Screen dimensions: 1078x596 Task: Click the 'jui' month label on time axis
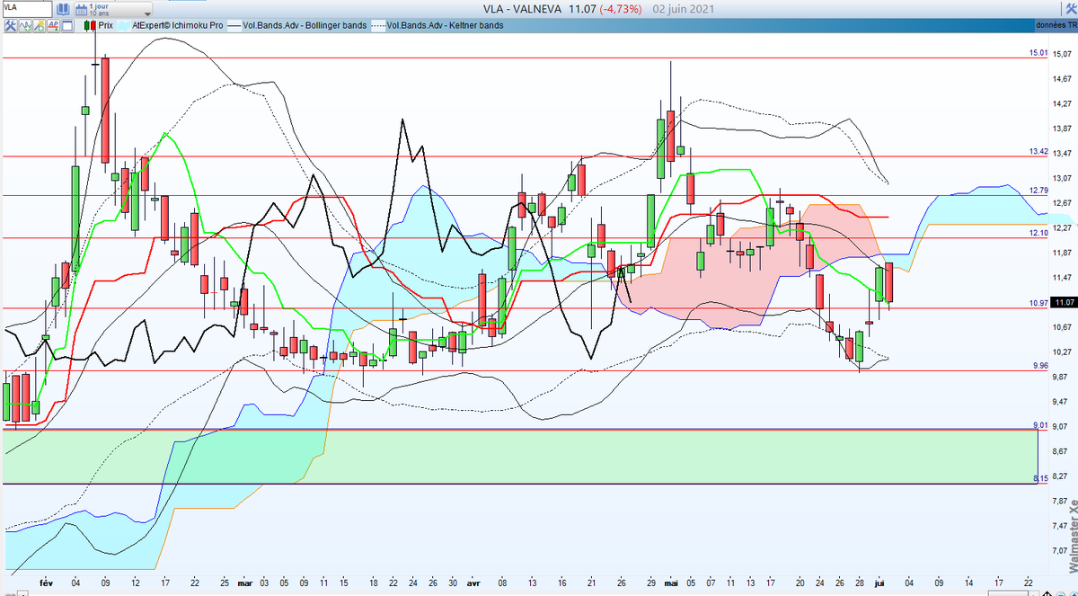click(878, 582)
